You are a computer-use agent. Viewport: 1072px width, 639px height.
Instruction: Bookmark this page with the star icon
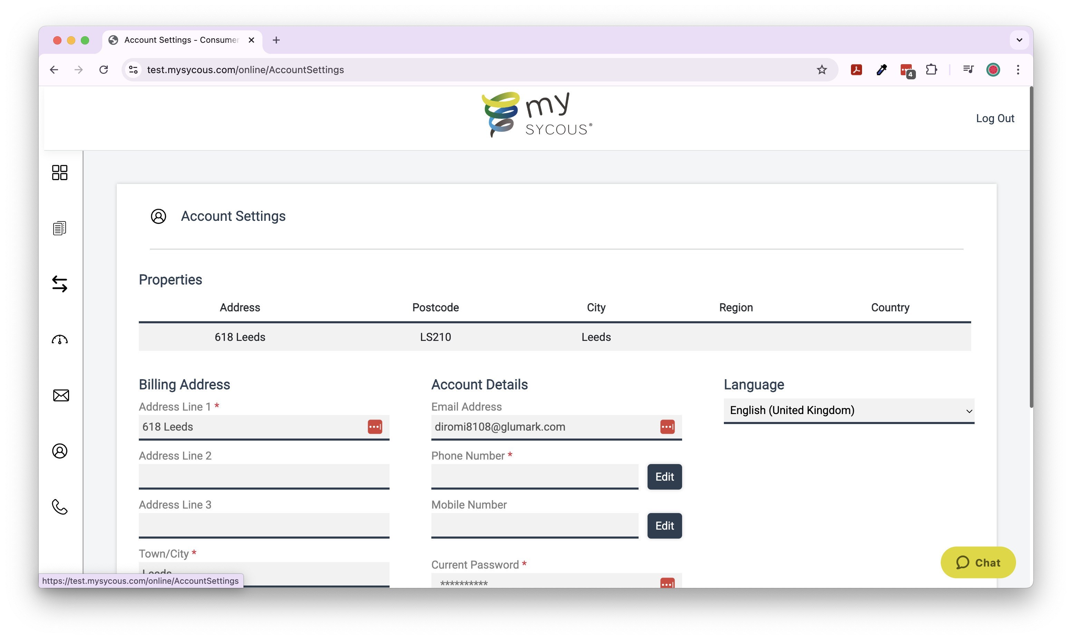821,70
